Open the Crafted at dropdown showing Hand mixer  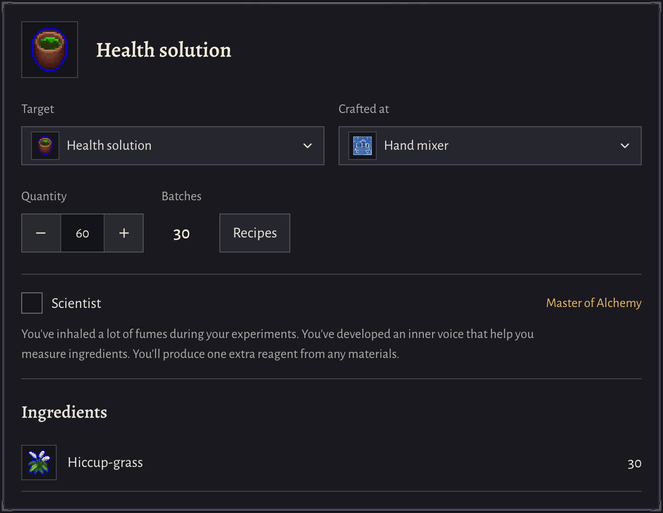pos(490,146)
